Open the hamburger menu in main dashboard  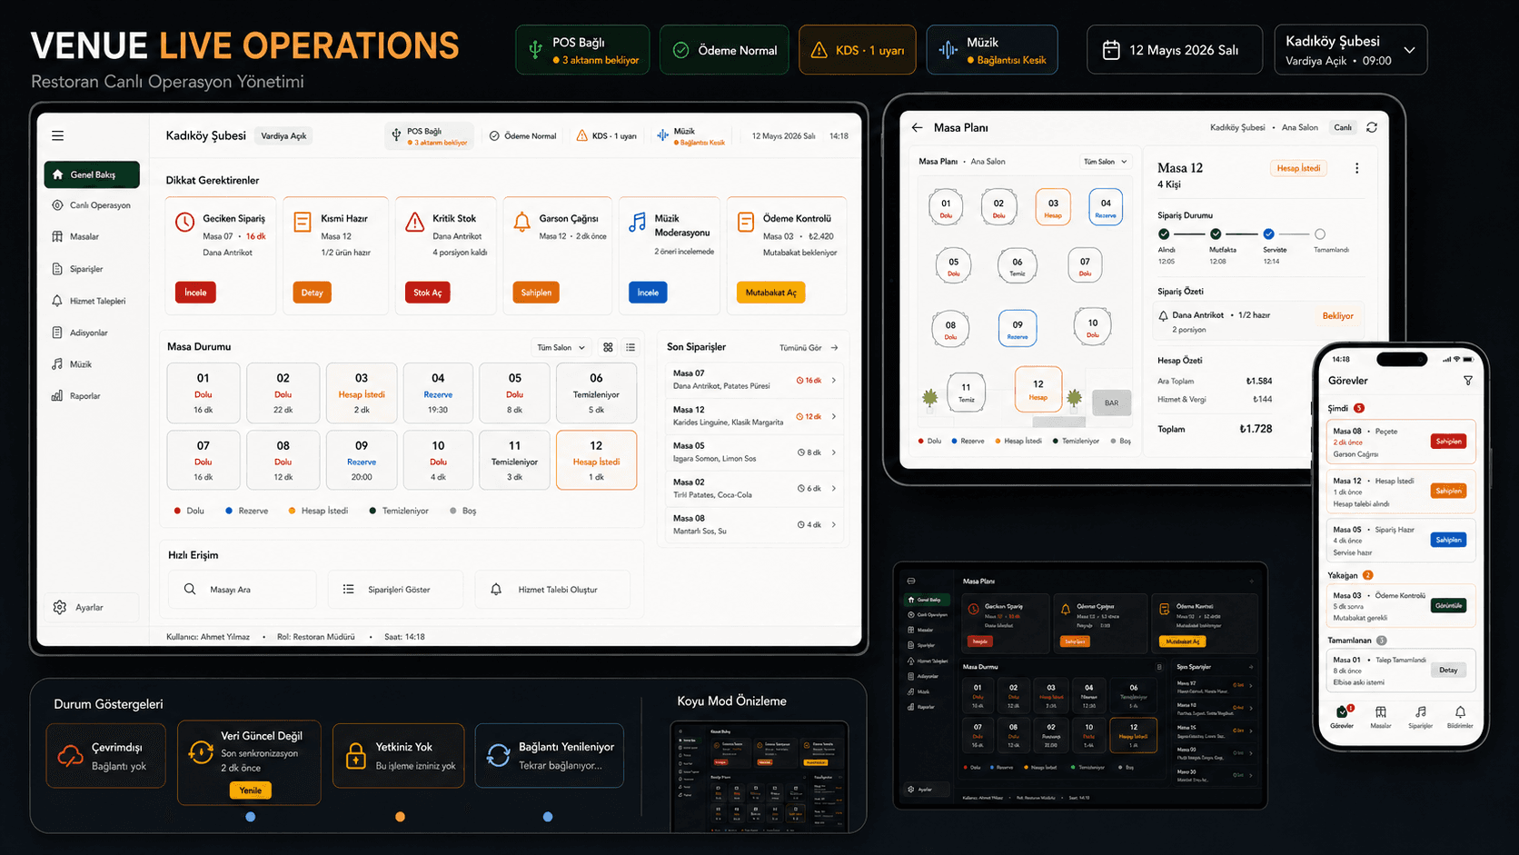click(57, 136)
